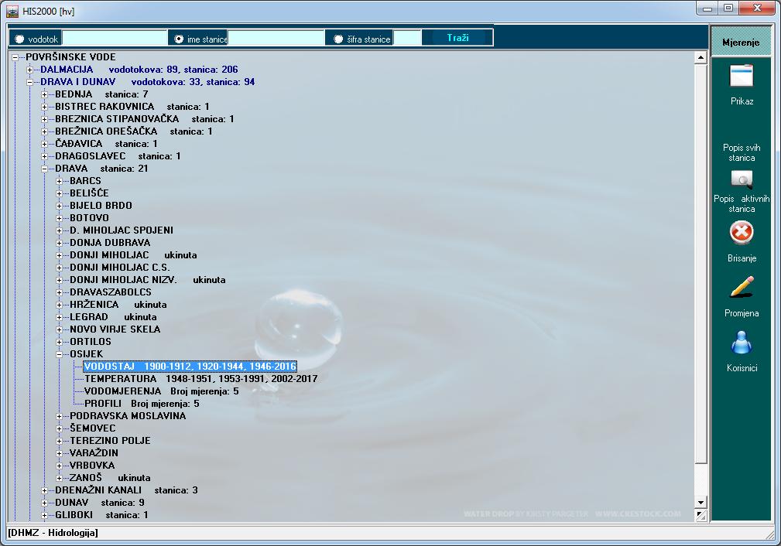Click the Popis aktivnih stanica magnifier icon

coord(742,179)
